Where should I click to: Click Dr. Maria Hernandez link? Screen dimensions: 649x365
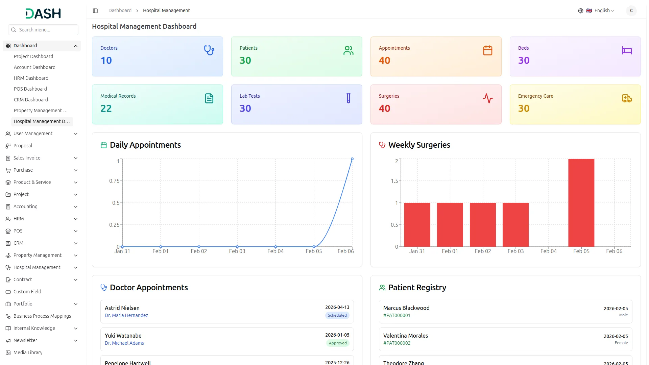(126, 315)
